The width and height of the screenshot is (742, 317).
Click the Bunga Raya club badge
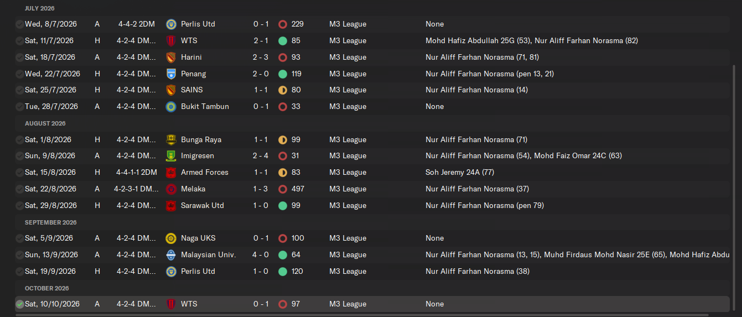pos(171,139)
